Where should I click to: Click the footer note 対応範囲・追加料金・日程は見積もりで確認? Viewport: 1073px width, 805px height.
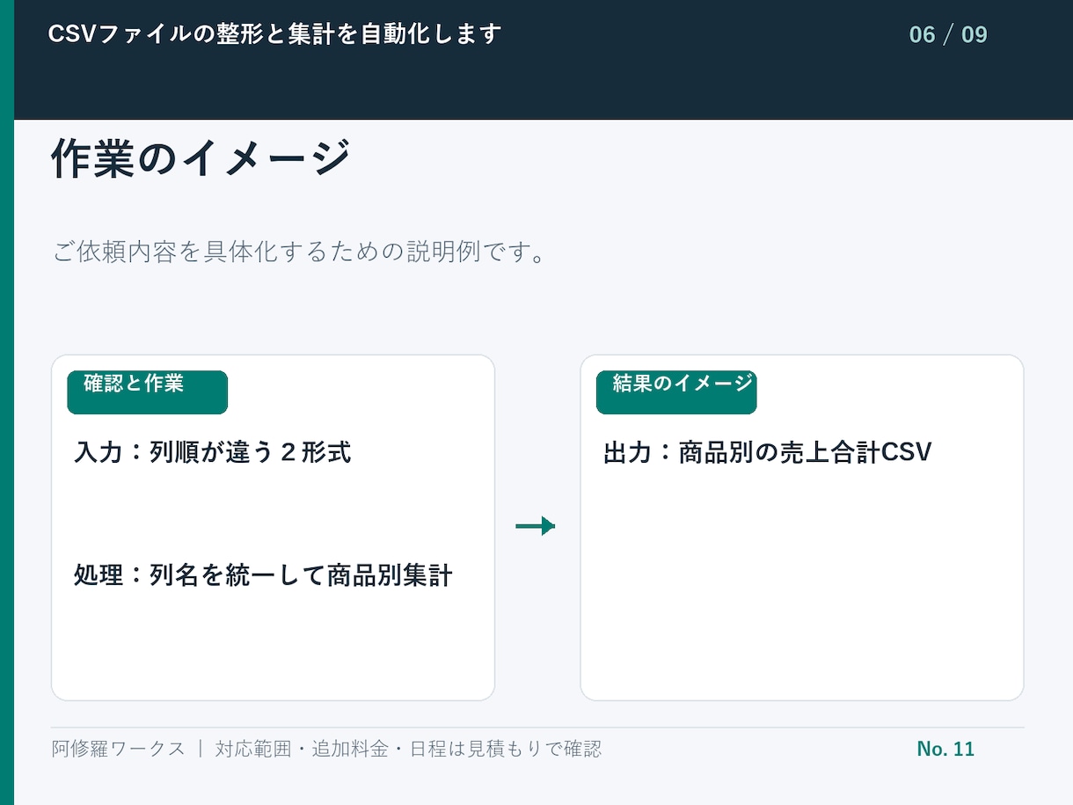pos(408,749)
